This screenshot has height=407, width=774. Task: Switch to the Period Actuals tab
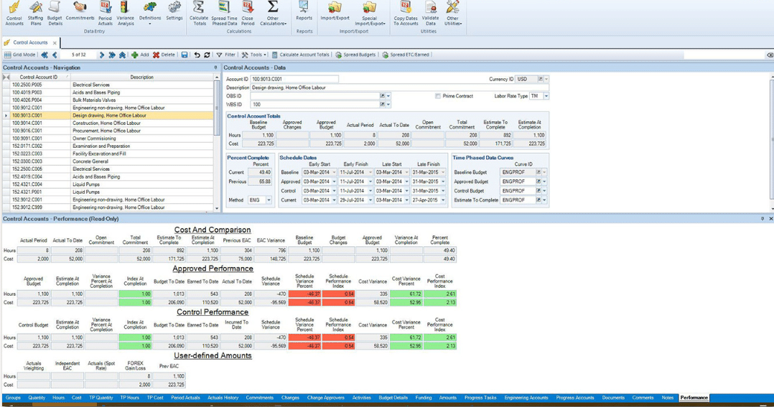click(x=185, y=398)
